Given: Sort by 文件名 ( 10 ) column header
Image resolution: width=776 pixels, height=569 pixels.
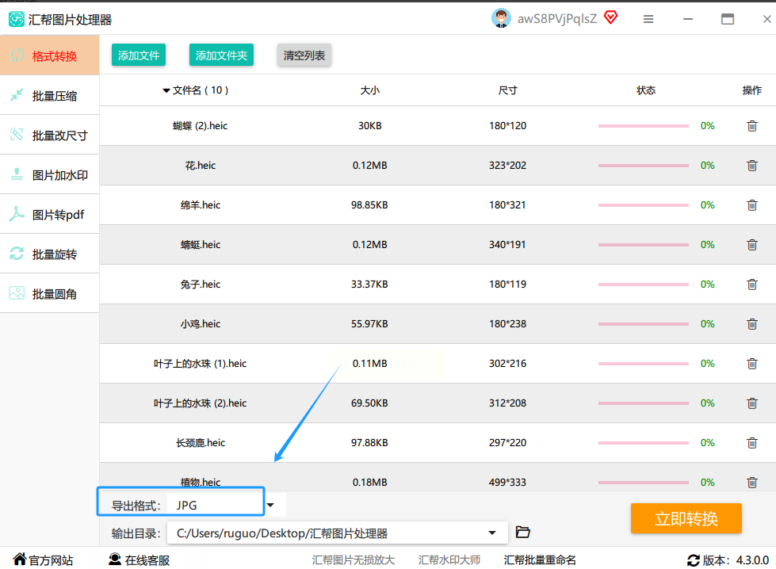Looking at the screenshot, I should pos(196,90).
